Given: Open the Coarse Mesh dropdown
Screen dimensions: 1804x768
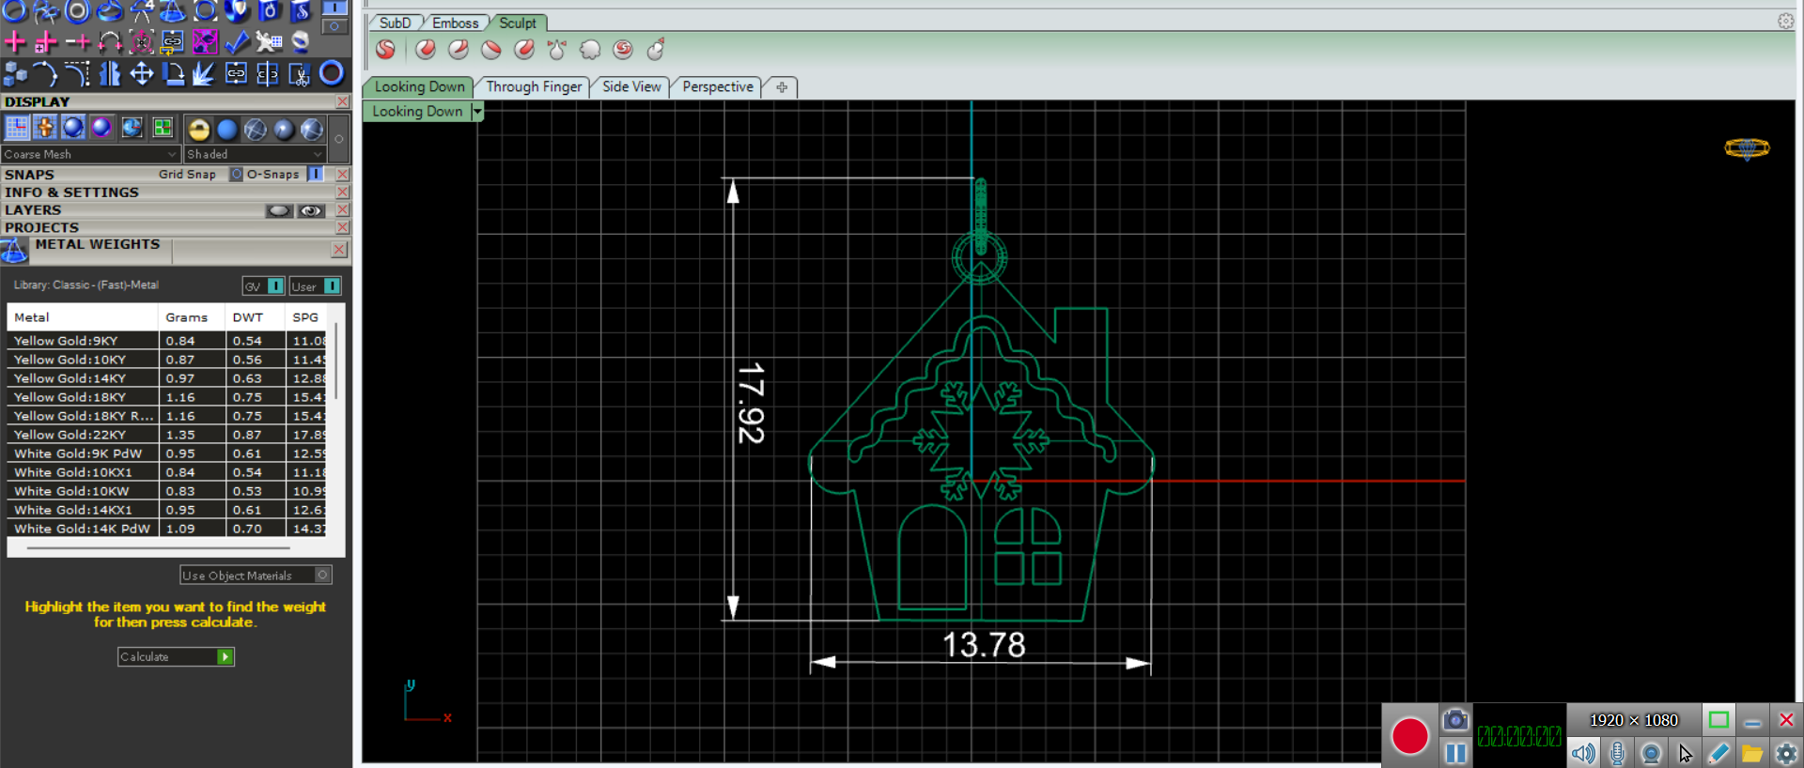Looking at the screenshot, I should (x=90, y=154).
